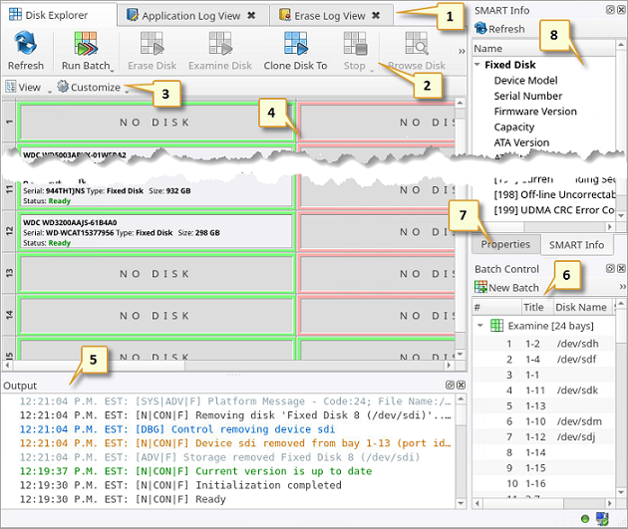Image resolution: width=628 pixels, height=529 pixels.
Task: Close the Output panel
Action: [461, 385]
